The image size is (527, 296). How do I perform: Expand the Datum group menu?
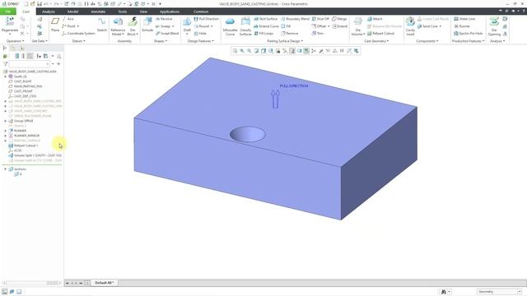(79, 41)
